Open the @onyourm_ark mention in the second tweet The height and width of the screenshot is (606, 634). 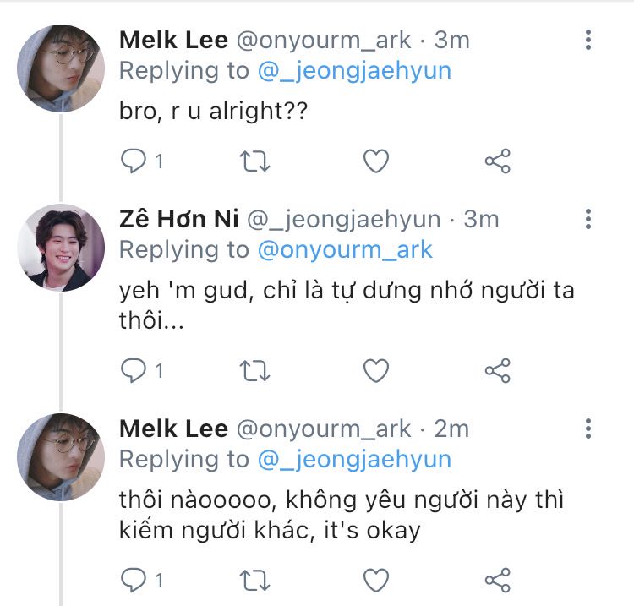345,250
